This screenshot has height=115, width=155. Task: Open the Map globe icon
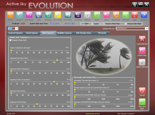click(x=39, y=15)
